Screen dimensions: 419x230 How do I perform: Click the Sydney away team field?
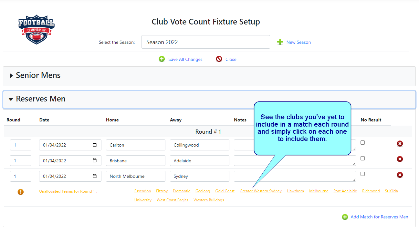[200, 176]
